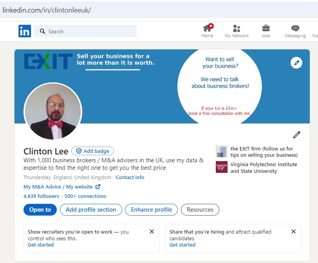Edit the banner with the blue pencil icon
This screenshot has height=263, width=318.
tap(296, 63)
